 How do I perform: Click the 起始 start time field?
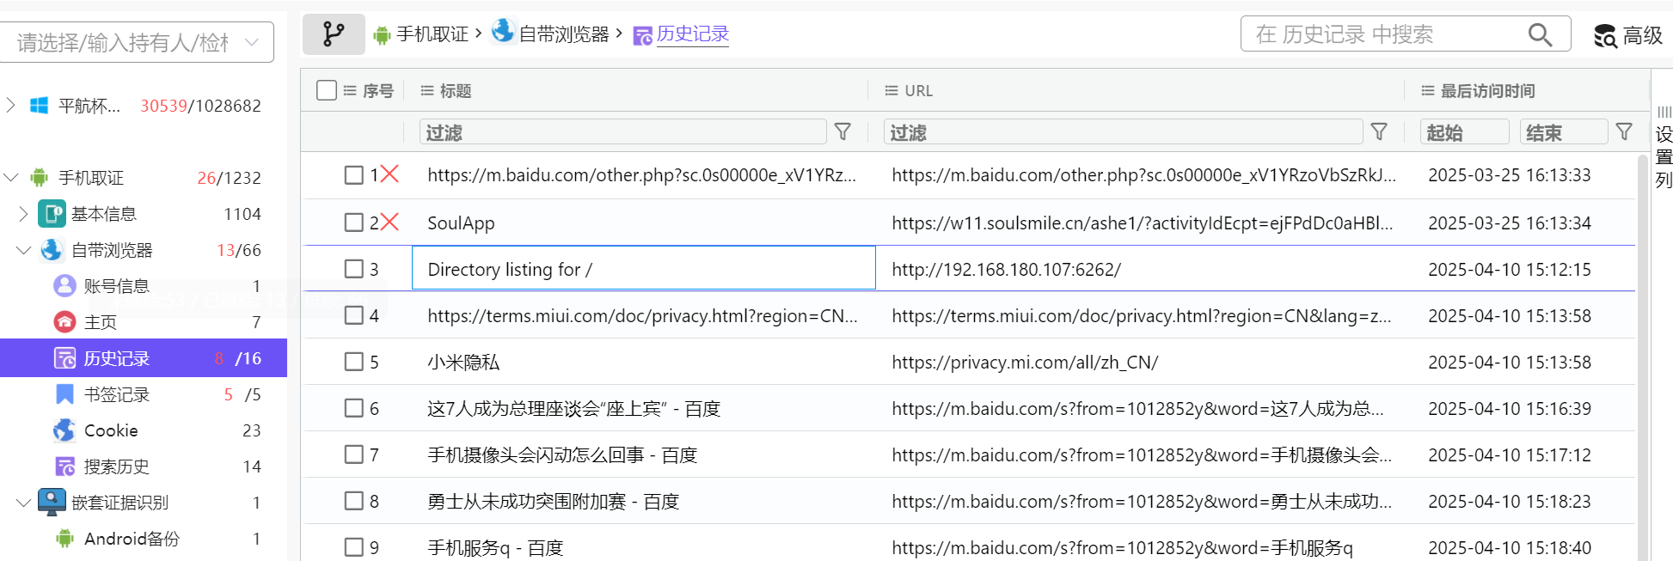pos(1463,132)
